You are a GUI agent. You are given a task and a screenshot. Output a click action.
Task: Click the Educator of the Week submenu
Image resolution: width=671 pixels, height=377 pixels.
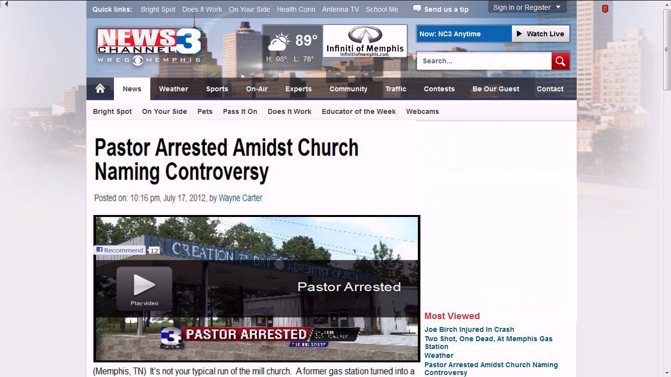point(359,111)
